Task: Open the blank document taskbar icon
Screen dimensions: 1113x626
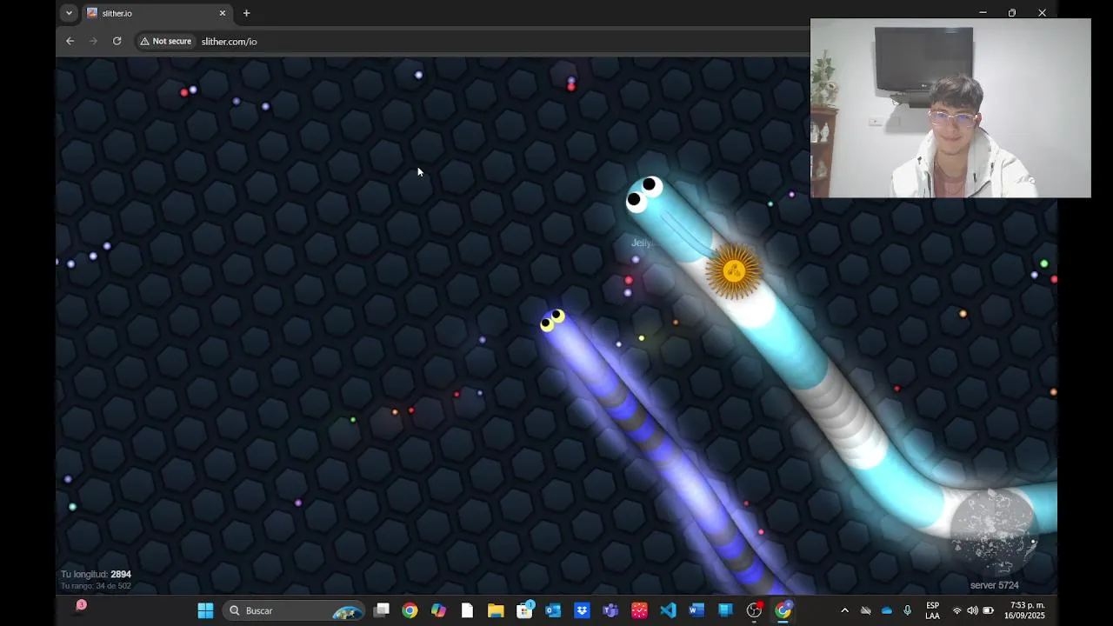Action: coord(467,610)
